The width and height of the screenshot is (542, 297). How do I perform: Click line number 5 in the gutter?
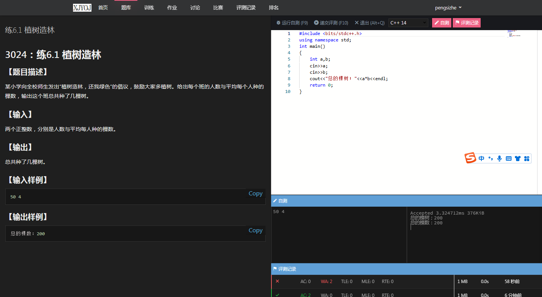point(289,59)
